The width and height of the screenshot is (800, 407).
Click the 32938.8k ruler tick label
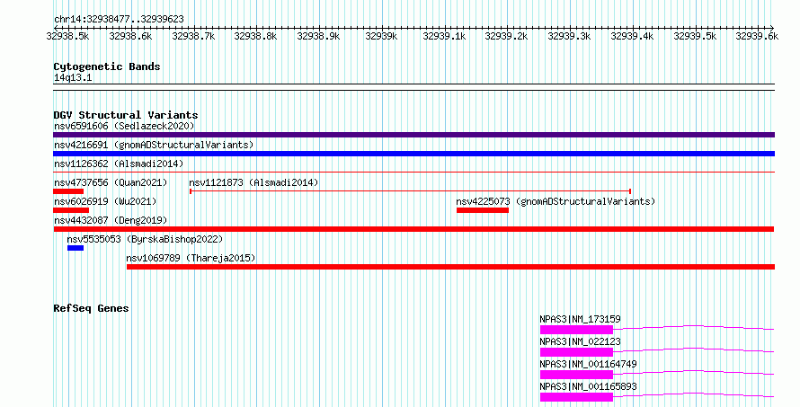click(255, 37)
